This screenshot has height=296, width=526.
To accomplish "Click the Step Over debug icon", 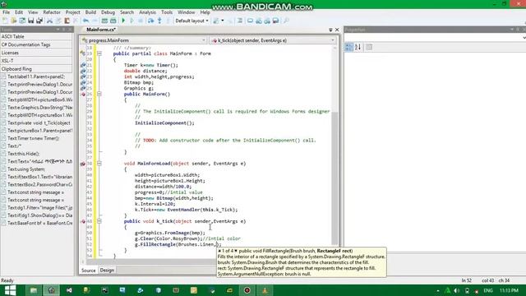I will click(151, 21).
